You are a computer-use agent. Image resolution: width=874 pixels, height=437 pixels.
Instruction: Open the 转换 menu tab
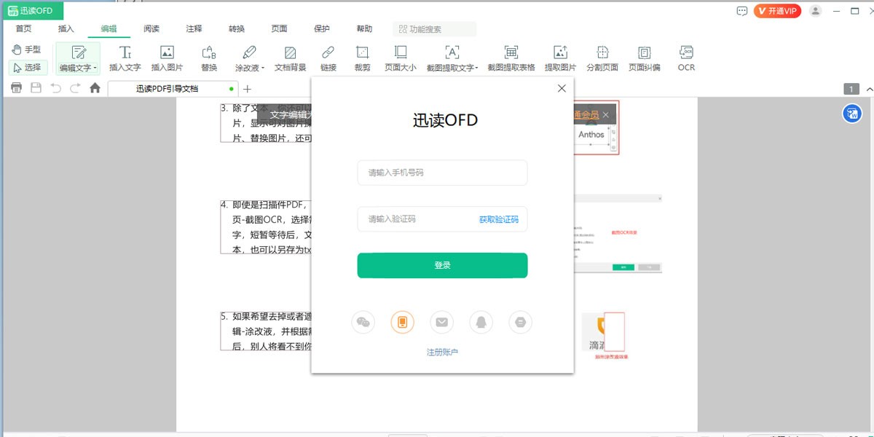tap(237, 29)
